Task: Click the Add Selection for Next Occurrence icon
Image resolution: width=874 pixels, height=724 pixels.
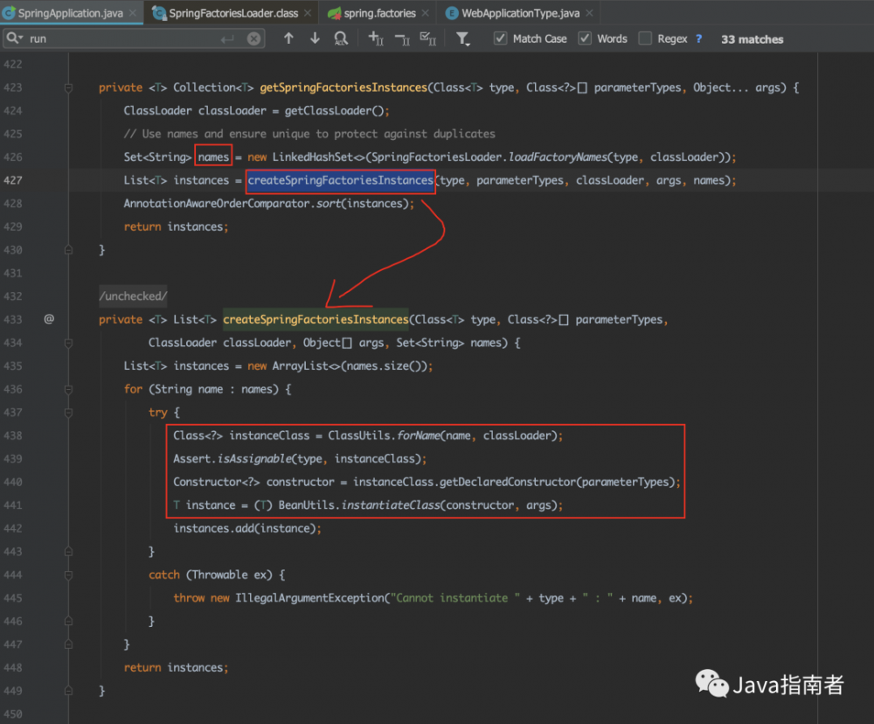Action: click(x=375, y=38)
